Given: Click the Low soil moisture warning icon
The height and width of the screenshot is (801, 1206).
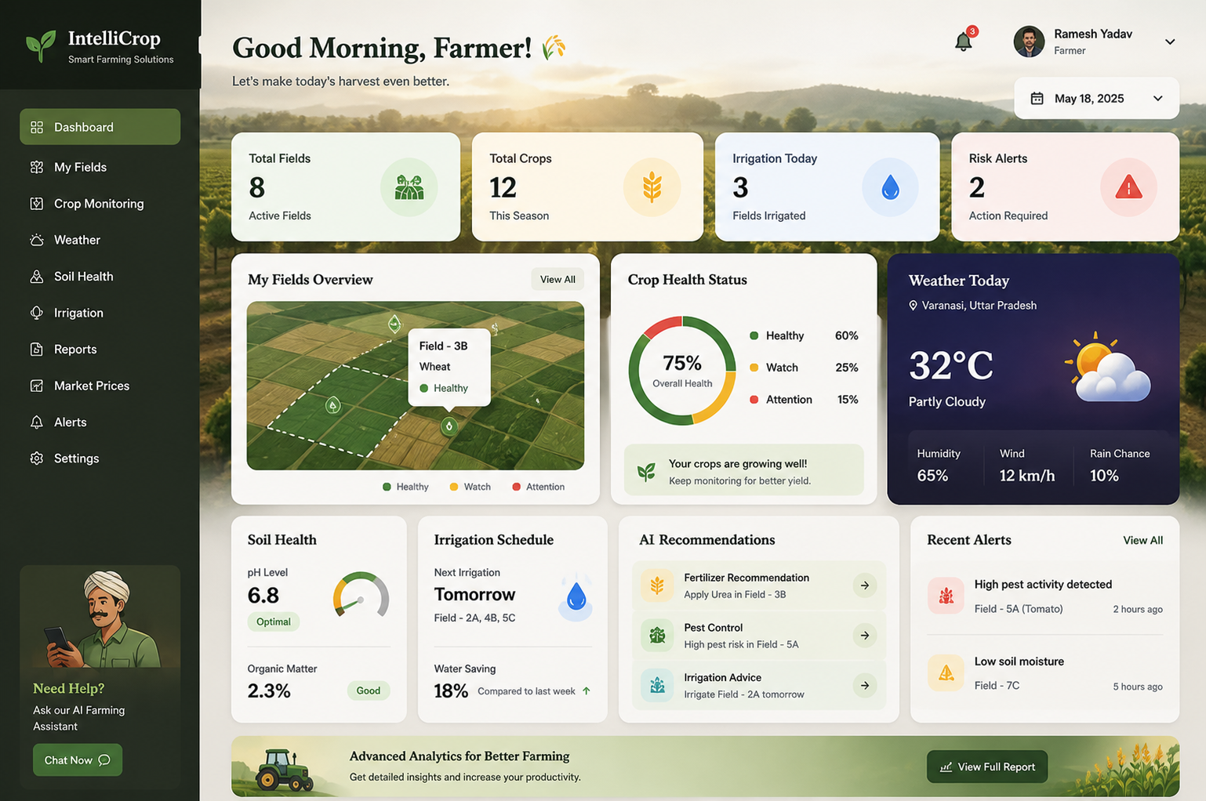Looking at the screenshot, I should (946, 672).
